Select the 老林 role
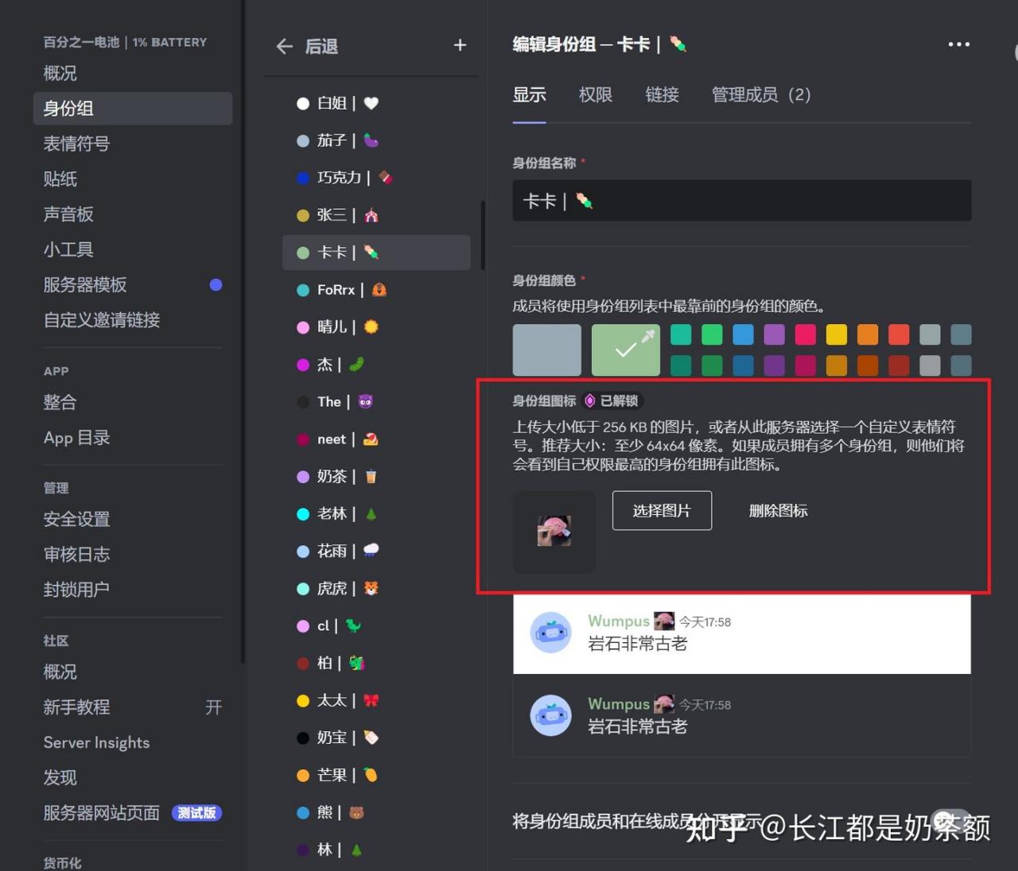The width and height of the screenshot is (1018, 871). (x=376, y=513)
